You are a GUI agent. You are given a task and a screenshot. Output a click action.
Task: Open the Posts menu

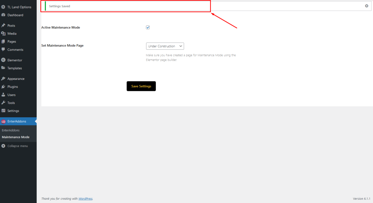pos(11,25)
